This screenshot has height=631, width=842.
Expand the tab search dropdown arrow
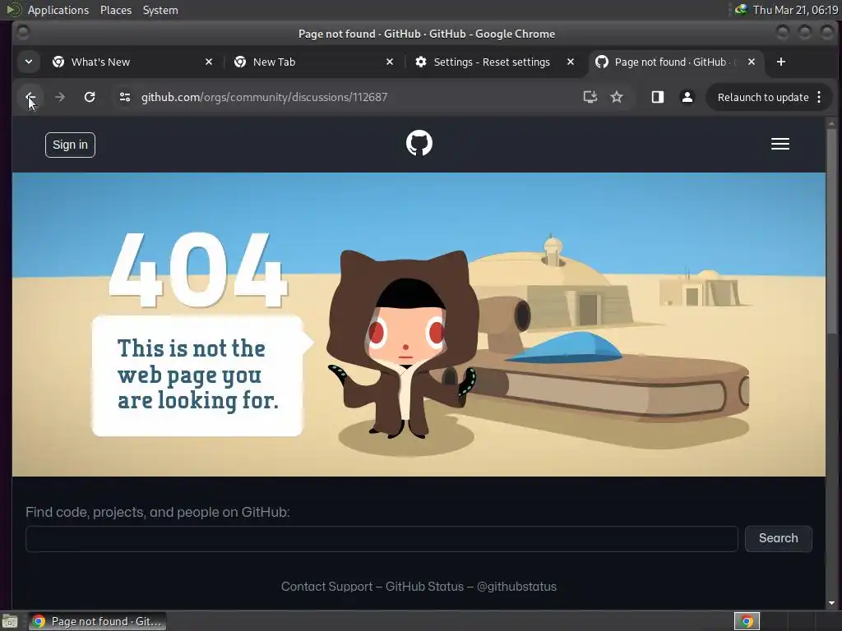29,62
